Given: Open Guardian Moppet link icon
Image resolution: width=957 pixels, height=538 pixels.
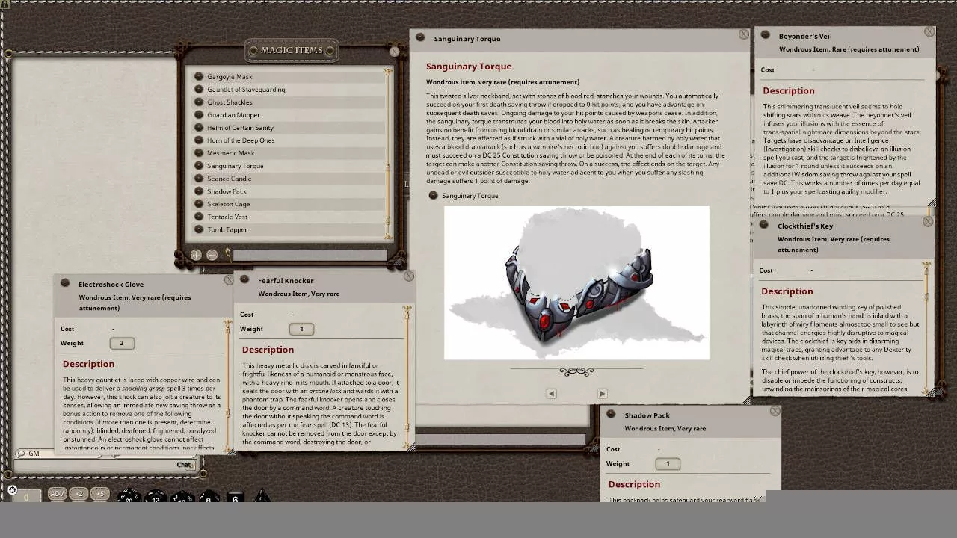Looking at the screenshot, I should pyautogui.click(x=199, y=115).
